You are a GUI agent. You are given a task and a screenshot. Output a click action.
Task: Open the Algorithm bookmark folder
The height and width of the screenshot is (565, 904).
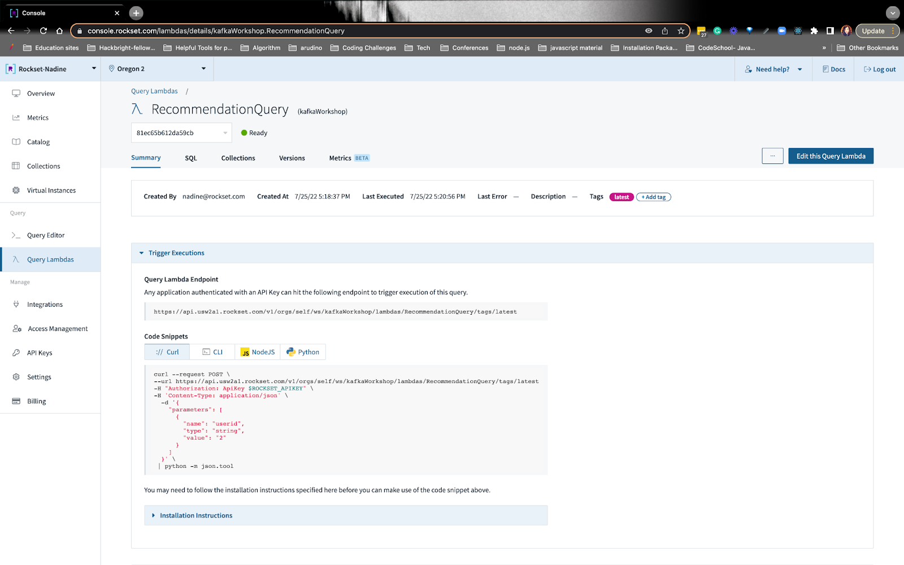(260, 48)
